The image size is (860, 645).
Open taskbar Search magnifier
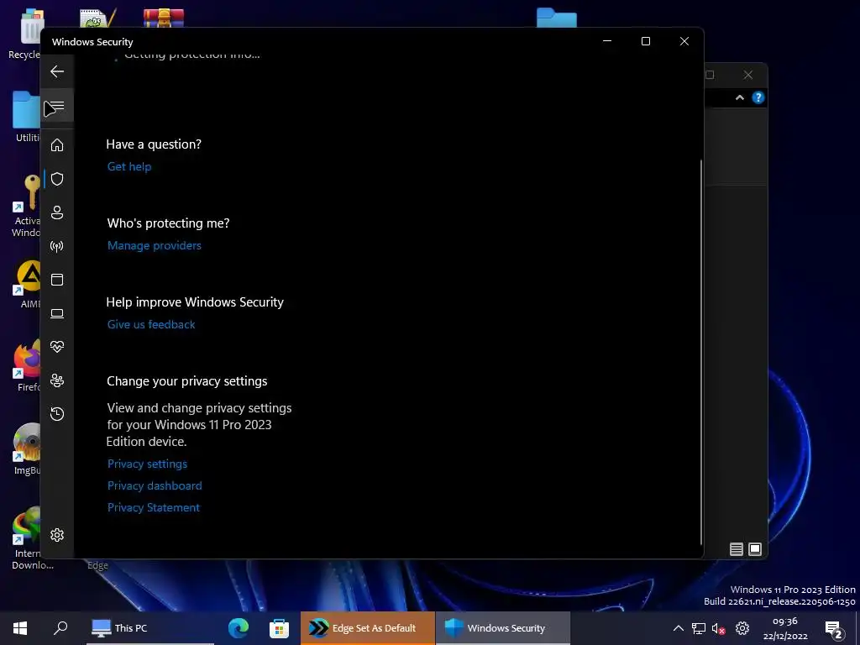(x=60, y=628)
